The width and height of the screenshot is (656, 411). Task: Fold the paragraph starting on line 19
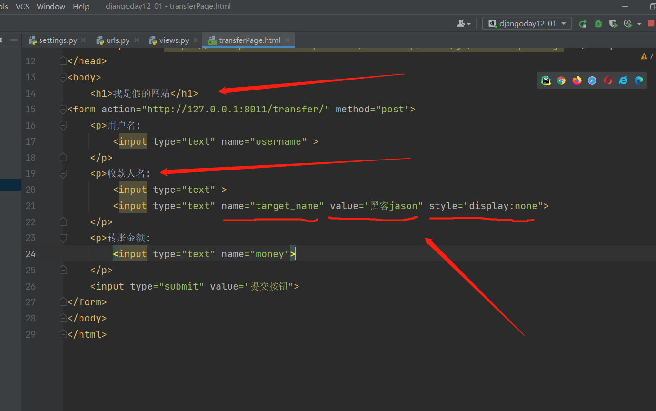point(63,173)
